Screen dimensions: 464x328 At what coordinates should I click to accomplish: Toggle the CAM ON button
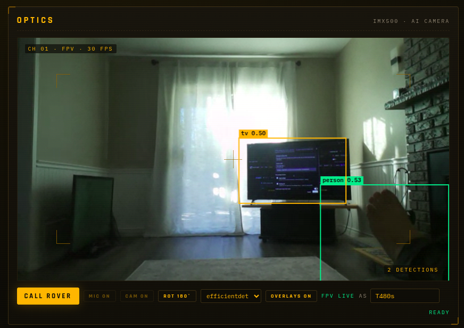point(137,296)
